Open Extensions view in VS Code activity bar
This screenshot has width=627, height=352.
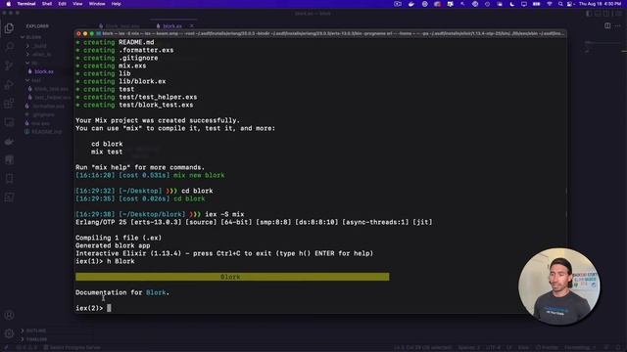pos(9,104)
